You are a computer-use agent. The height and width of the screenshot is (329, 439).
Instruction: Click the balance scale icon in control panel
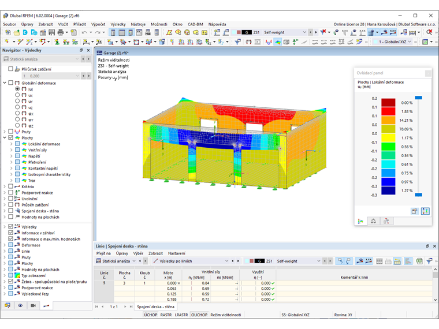coord(373,221)
